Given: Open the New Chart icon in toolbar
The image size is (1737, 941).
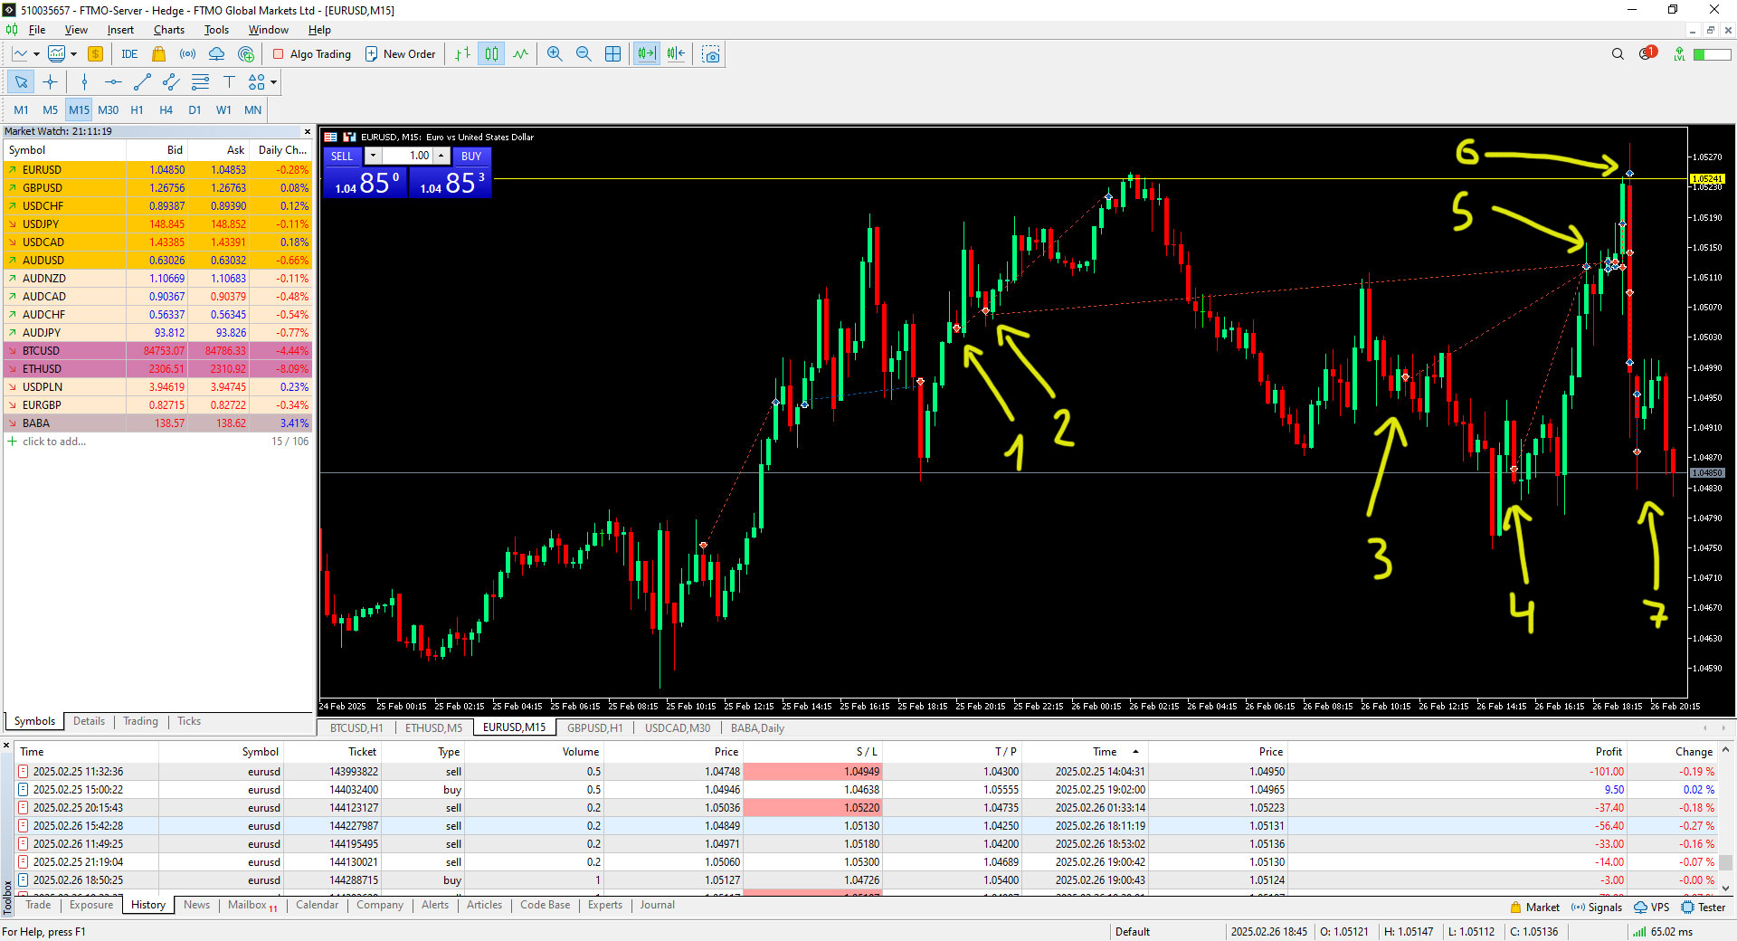Looking at the screenshot, I should click(20, 54).
